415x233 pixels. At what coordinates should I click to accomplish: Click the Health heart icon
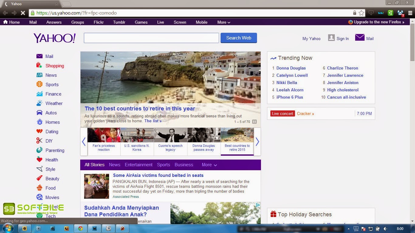point(39,160)
